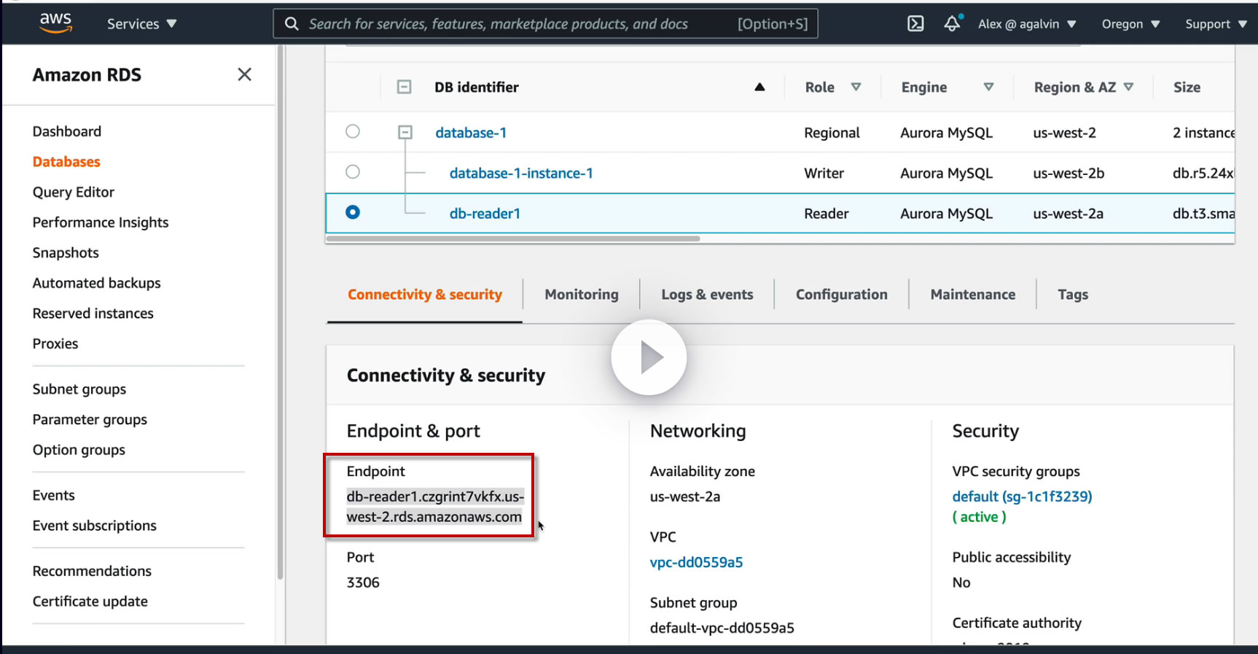
Task: Open the CloudShell terminal icon
Action: tap(915, 23)
